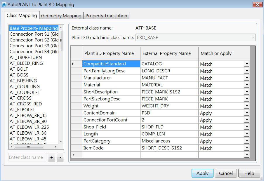264x181 pixels.
Task: Open Match dropdown for ItemCode row
Action: pos(247,148)
